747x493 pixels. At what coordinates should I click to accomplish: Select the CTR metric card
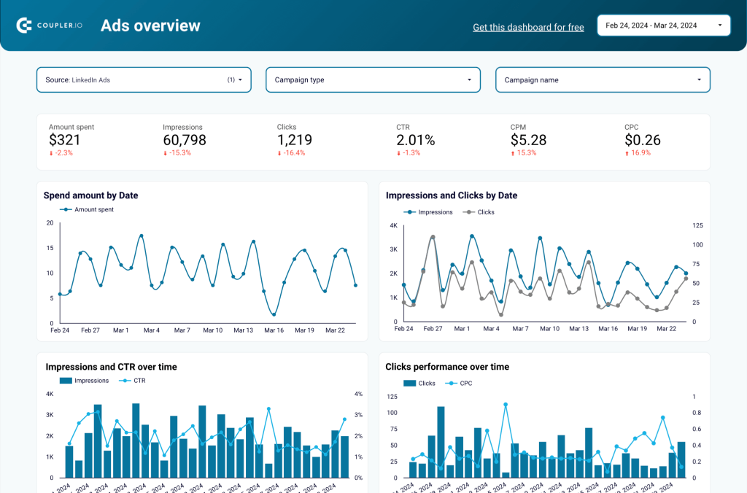pyautogui.click(x=416, y=139)
